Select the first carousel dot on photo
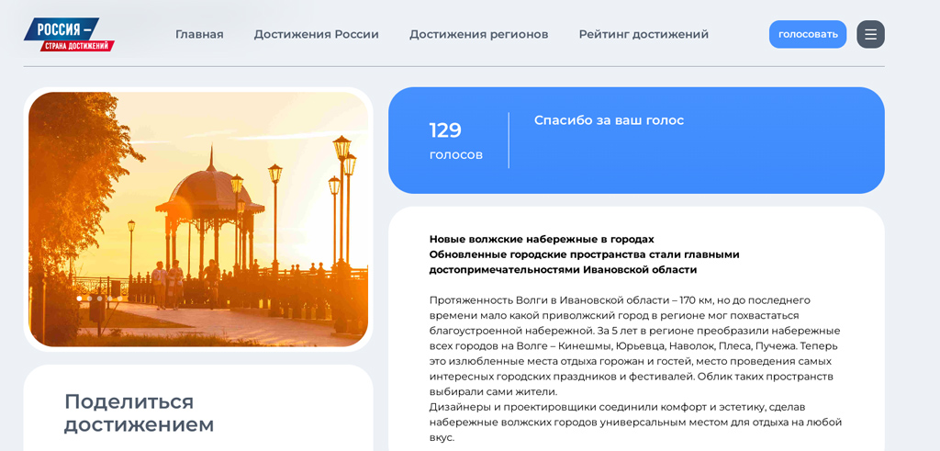Screen dimensions: 940x451 click(x=79, y=299)
